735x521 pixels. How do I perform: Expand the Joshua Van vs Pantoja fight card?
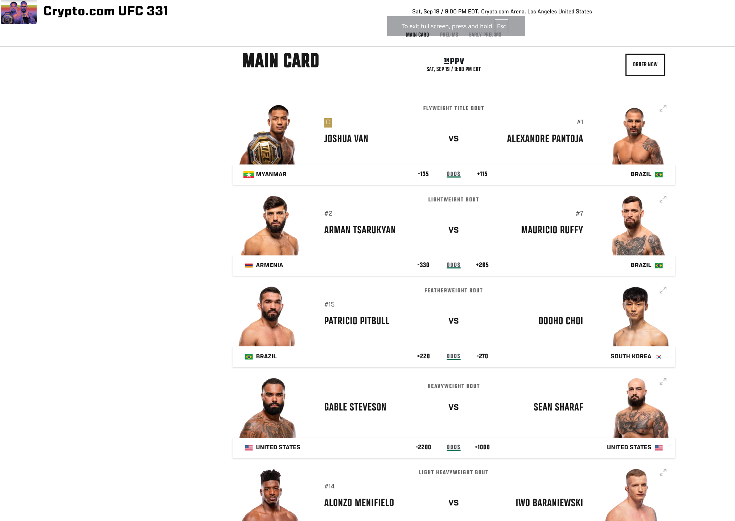[663, 108]
